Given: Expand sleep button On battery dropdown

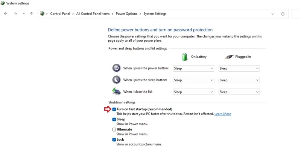Looking at the screenshot, I should [x=193, y=80].
